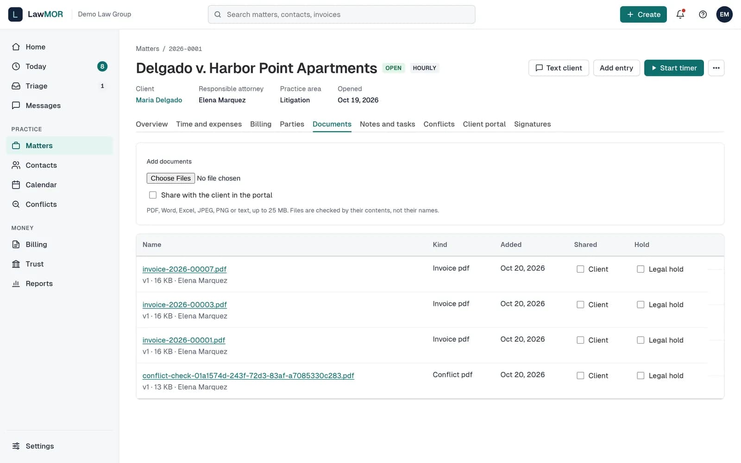
Task: Click the Matters breadcrumb link
Action: pyautogui.click(x=147, y=49)
